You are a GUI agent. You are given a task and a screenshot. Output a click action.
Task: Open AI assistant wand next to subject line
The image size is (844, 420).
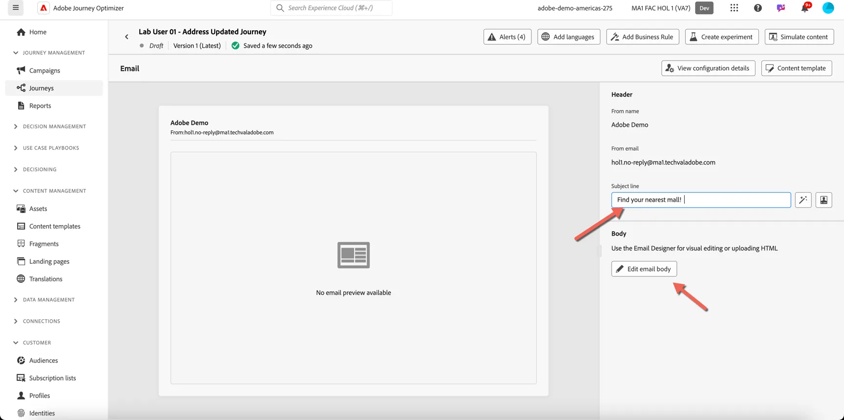(x=803, y=200)
